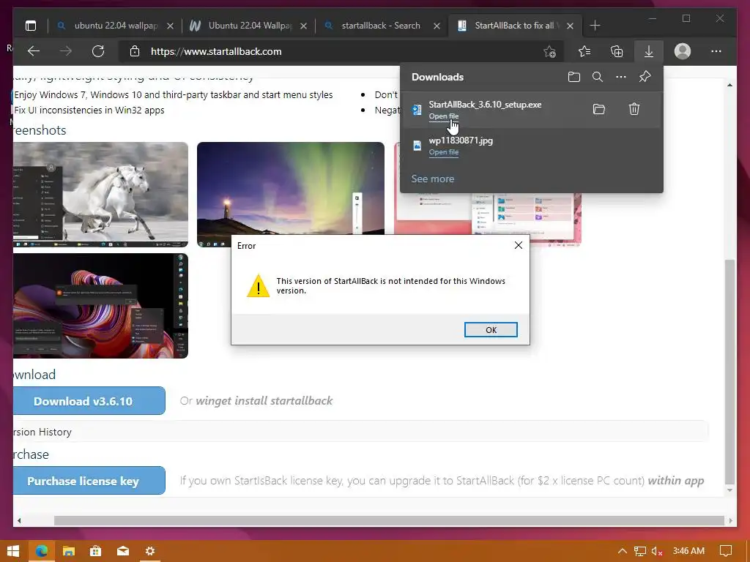
Task: Click the scroll left arrow at bottom
Action: (19, 520)
